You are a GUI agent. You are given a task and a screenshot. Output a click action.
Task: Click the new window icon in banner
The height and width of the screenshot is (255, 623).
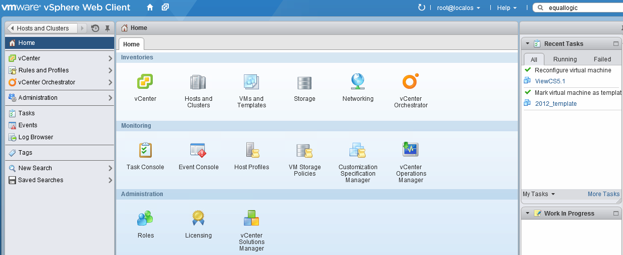click(165, 7)
